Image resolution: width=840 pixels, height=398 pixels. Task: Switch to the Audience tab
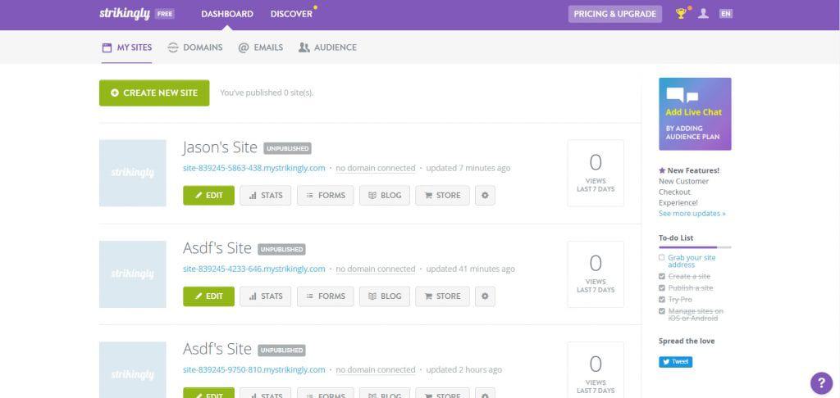click(x=327, y=47)
